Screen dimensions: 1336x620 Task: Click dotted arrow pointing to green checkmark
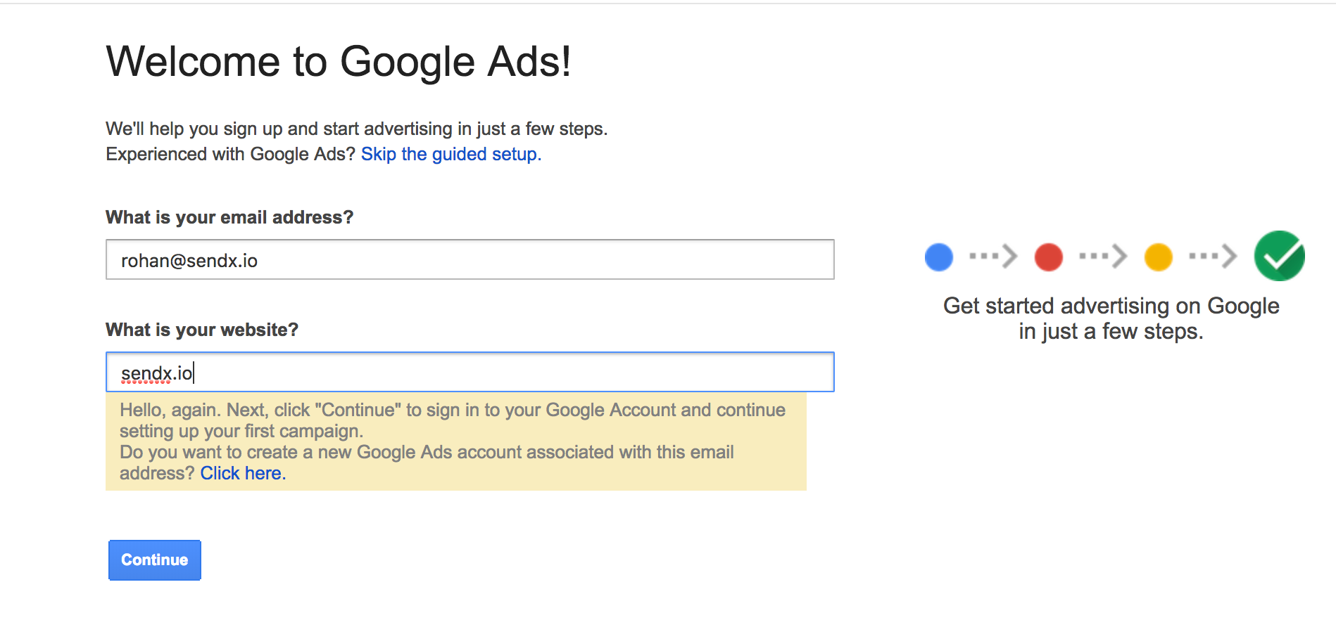[x=1213, y=257]
